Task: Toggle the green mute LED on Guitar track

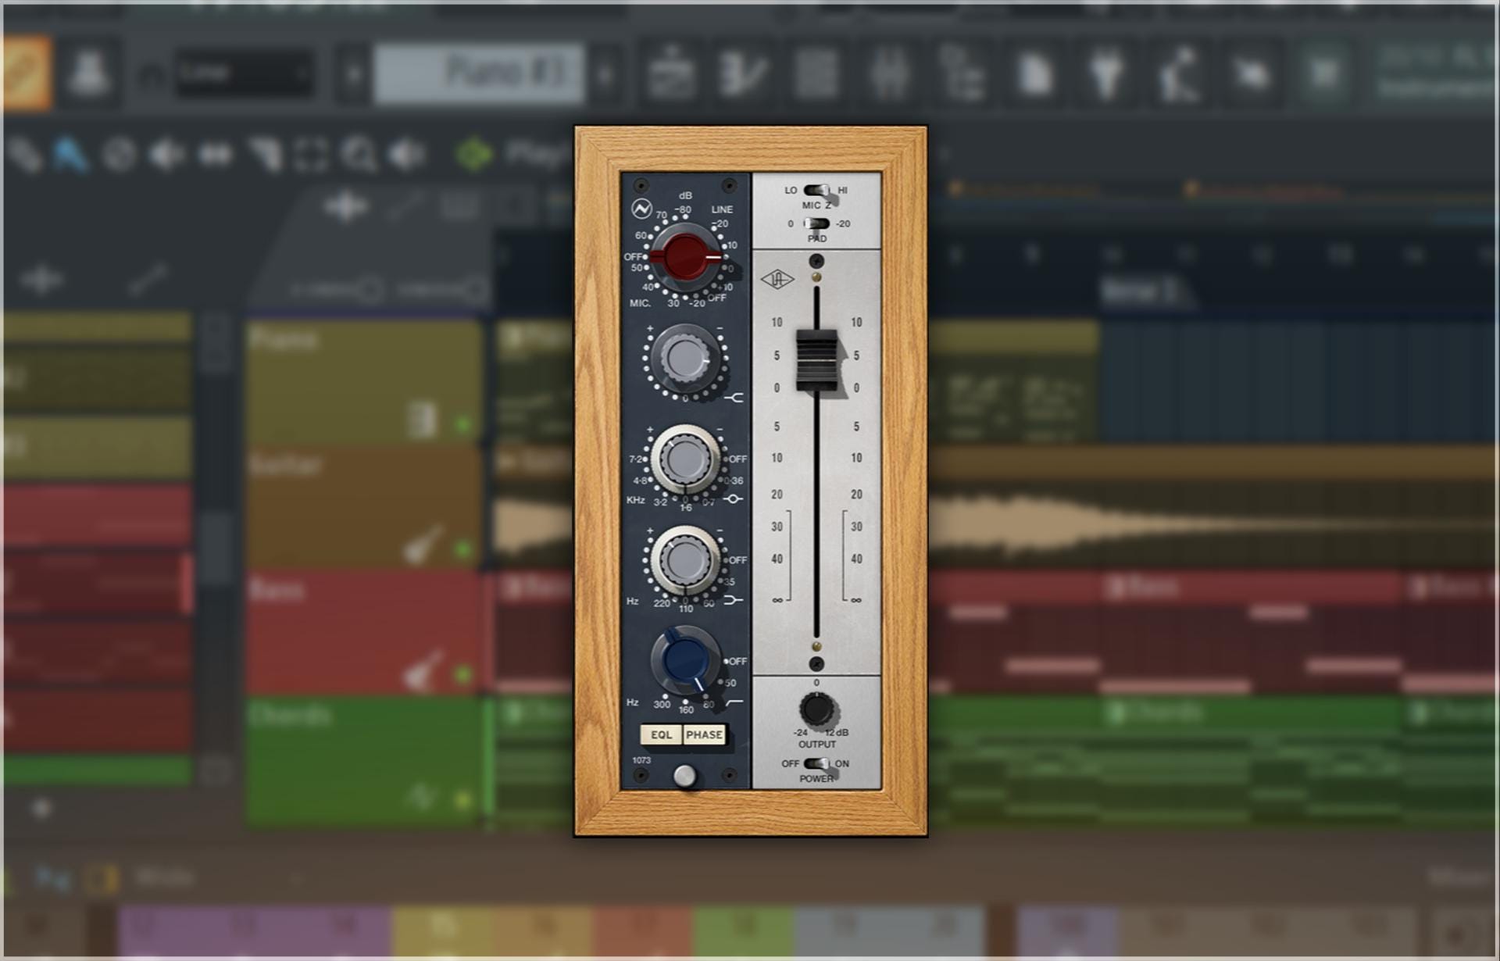Action: tap(462, 549)
